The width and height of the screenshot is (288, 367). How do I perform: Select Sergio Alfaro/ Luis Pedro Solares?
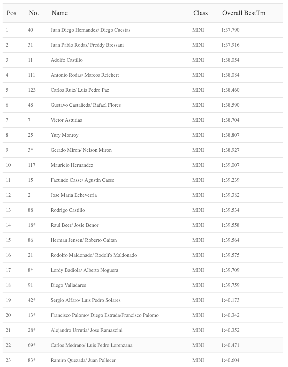[x=86, y=300]
